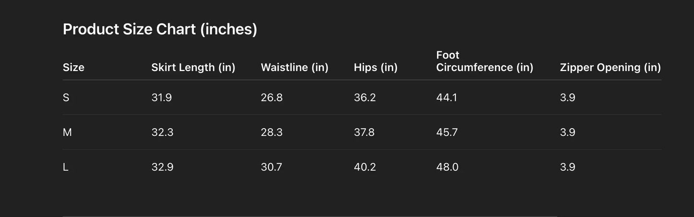Click the 28.3 waistline value for M
This screenshot has width=694, height=217.
coord(271,133)
